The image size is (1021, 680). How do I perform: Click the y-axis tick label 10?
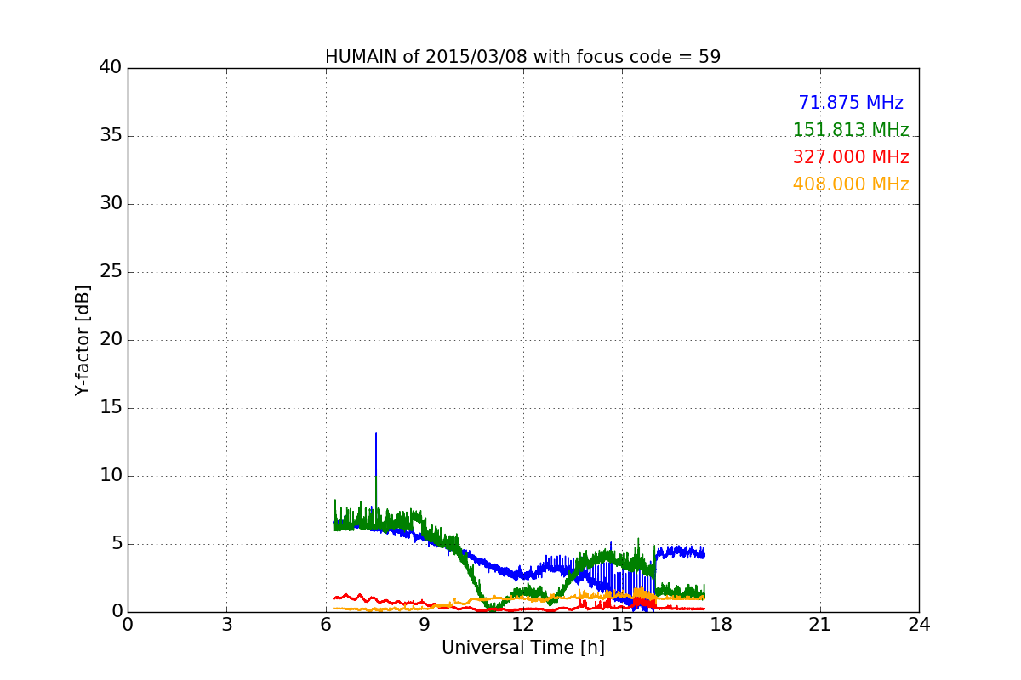click(111, 476)
